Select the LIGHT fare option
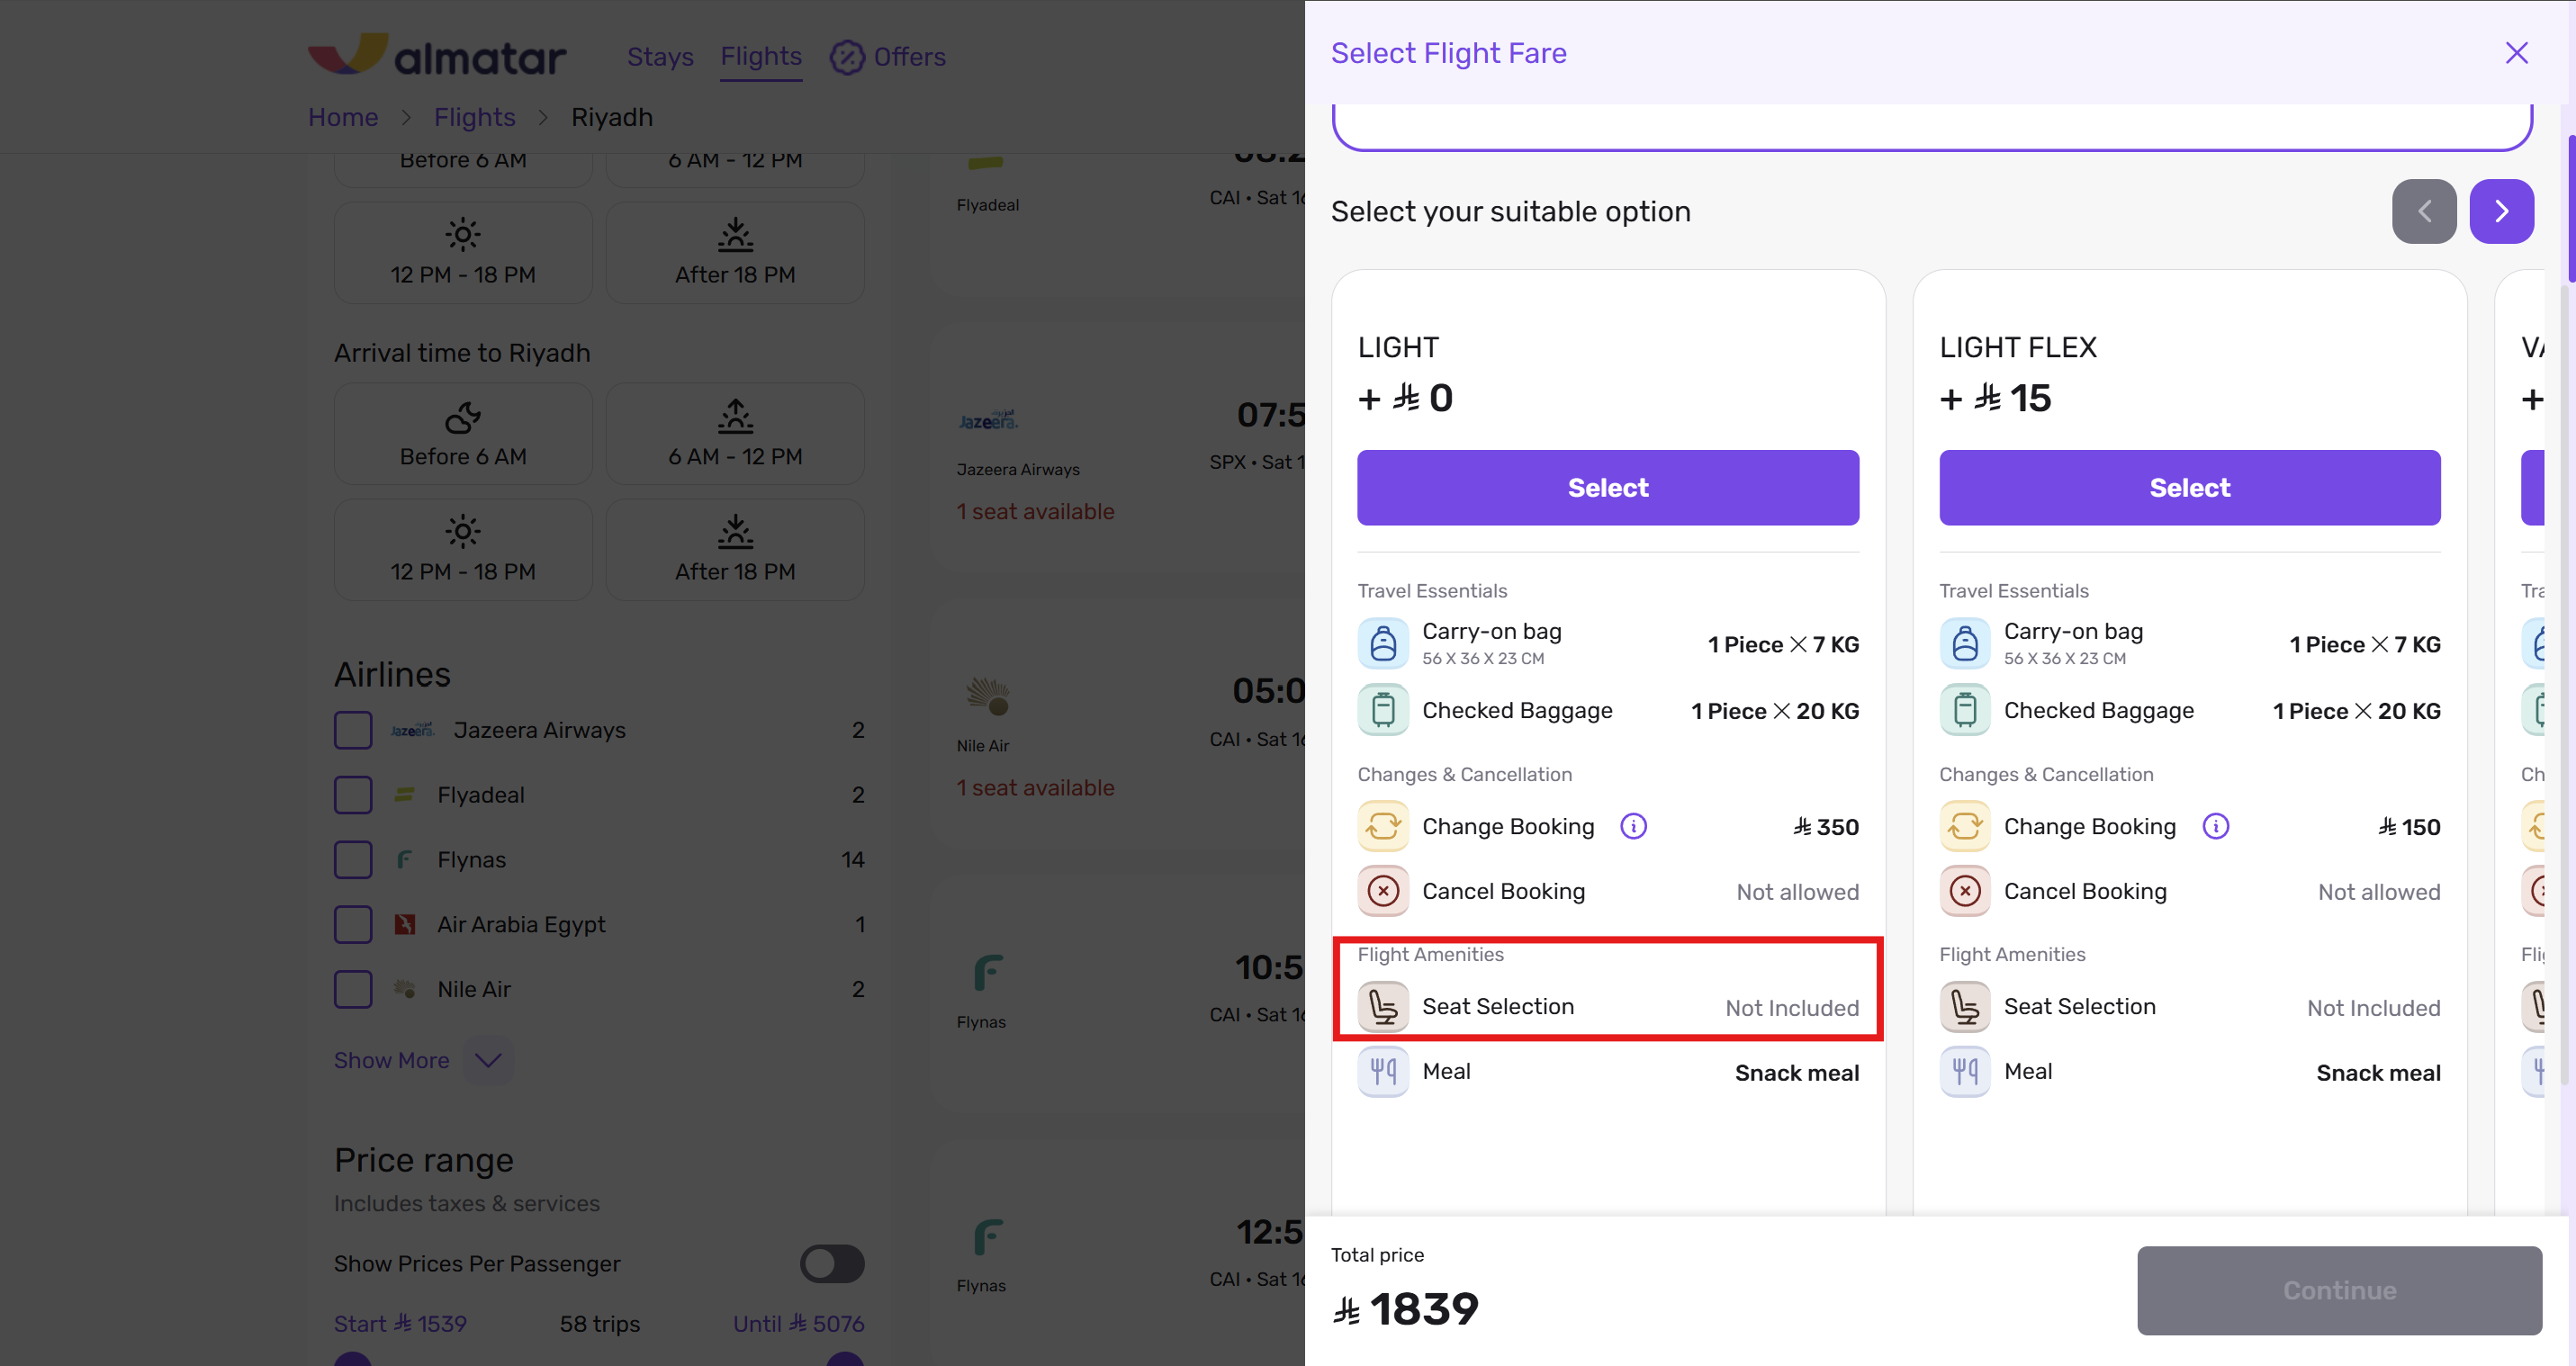2576x1366 pixels. click(1607, 488)
